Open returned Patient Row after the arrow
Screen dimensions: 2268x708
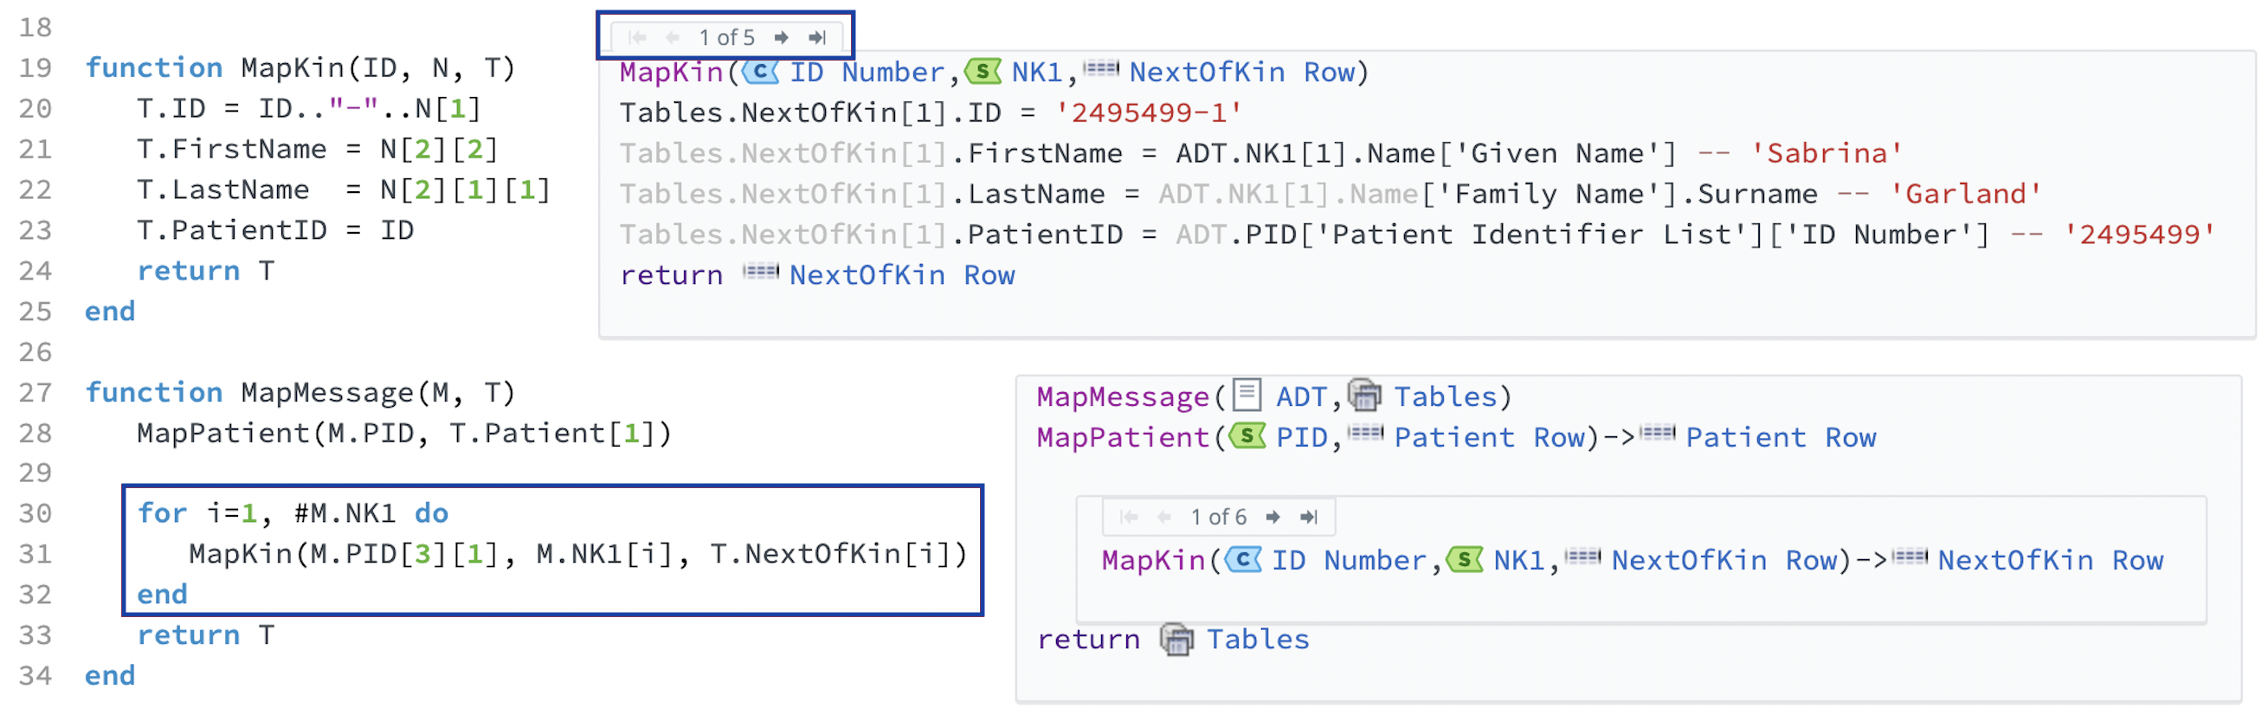pyautogui.click(x=1780, y=438)
